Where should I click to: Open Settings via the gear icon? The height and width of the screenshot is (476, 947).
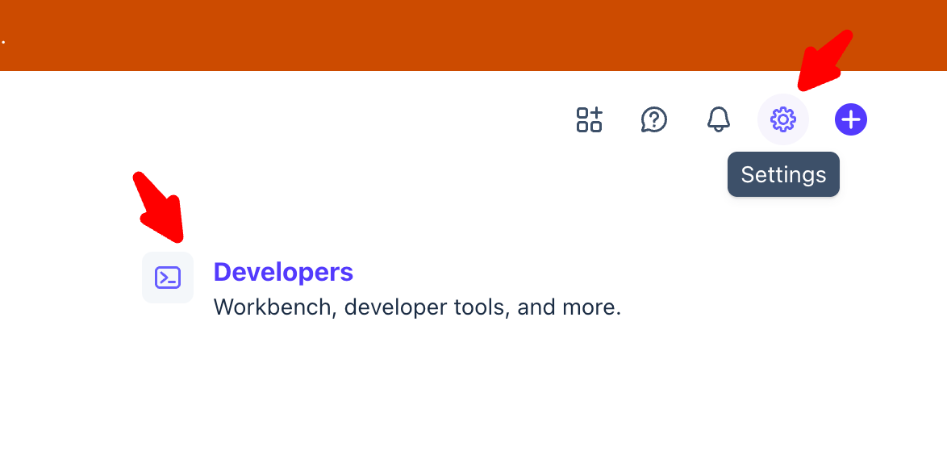[782, 119]
